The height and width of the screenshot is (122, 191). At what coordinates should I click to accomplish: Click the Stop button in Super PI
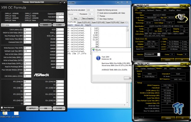click(75, 19)
